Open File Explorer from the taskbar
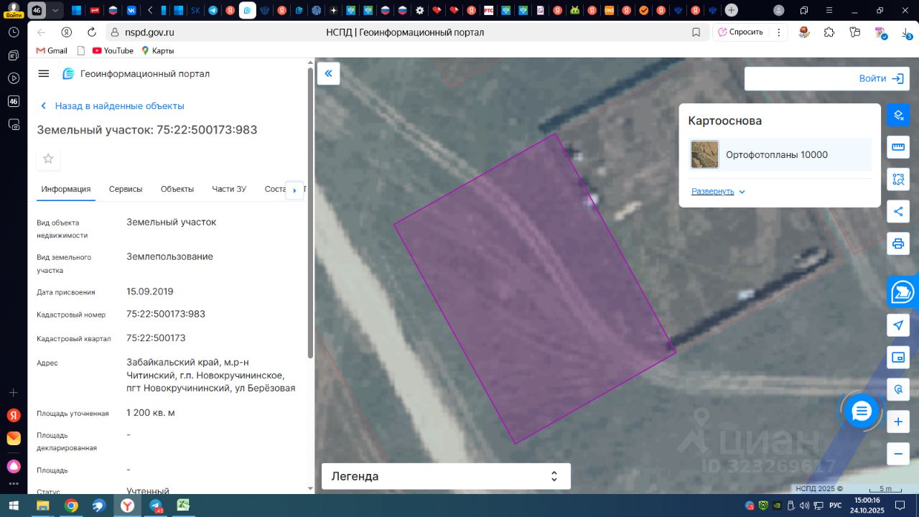919x517 pixels. point(43,506)
